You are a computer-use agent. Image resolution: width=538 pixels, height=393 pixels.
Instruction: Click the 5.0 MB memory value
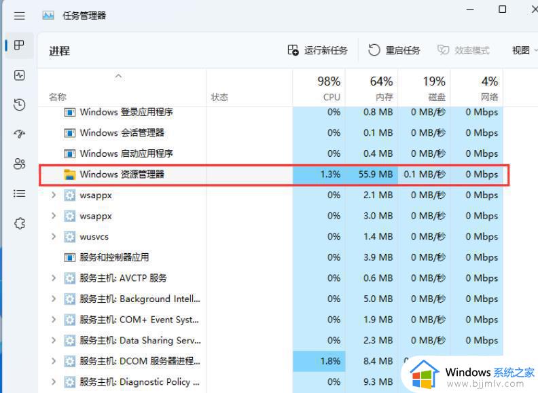coord(378,299)
